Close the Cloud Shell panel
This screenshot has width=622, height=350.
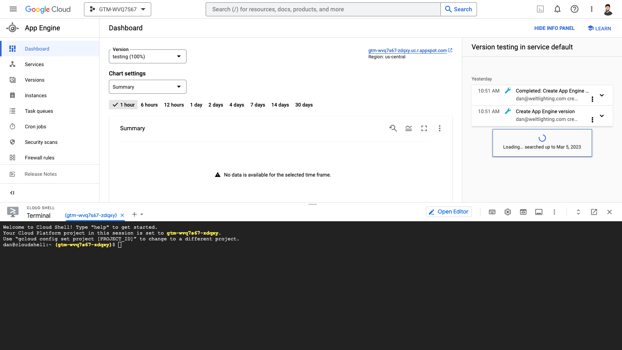[x=610, y=212]
